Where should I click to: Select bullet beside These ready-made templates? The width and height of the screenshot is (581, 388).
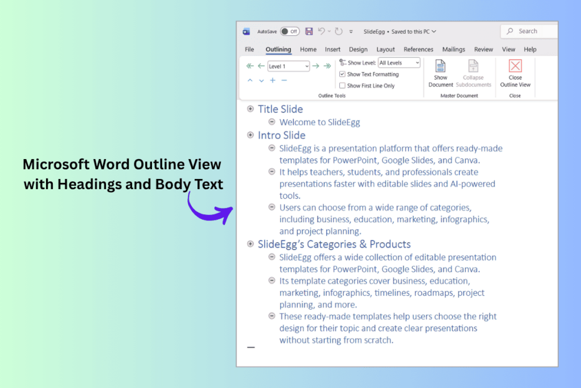272,316
